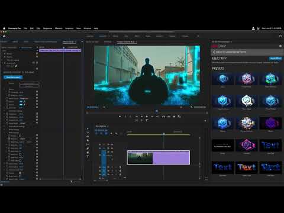Click the Lift button in Program Monitor
Viewport: 284px width, 213px height.
pyautogui.click(x=163, y=117)
